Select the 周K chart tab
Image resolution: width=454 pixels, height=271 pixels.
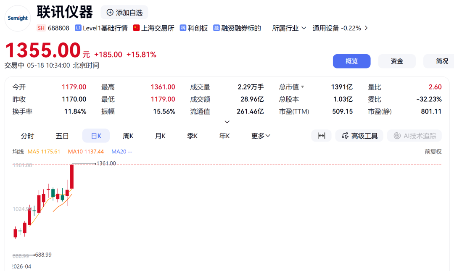(x=128, y=136)
